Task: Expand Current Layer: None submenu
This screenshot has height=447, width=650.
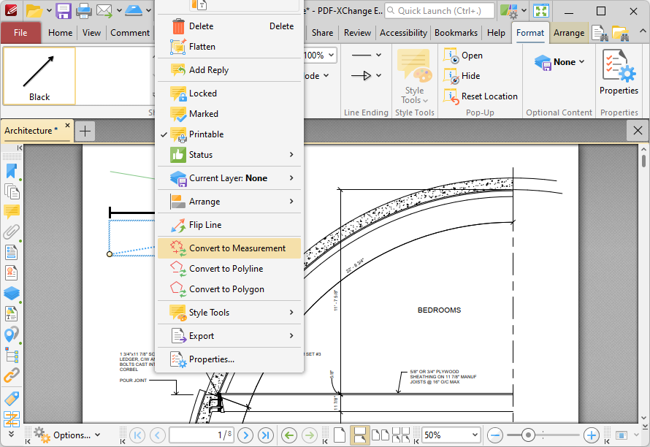Action: (229, 178)
